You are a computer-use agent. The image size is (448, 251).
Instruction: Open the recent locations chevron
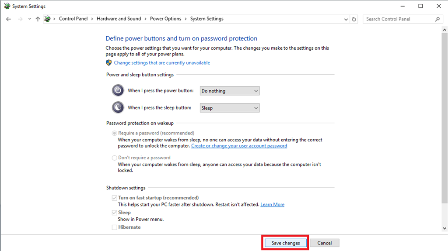click(x=29, y=19)
